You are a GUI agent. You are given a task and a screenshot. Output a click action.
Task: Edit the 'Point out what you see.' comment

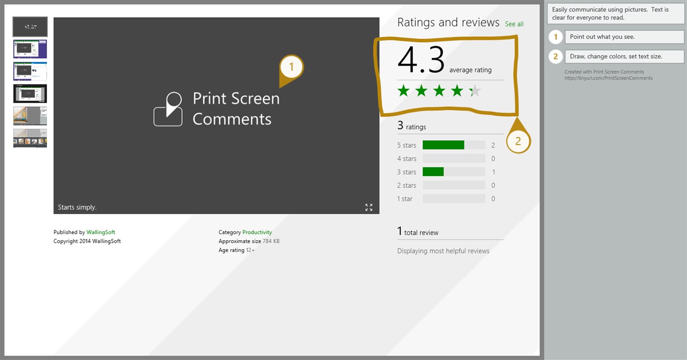pos(624,37)
